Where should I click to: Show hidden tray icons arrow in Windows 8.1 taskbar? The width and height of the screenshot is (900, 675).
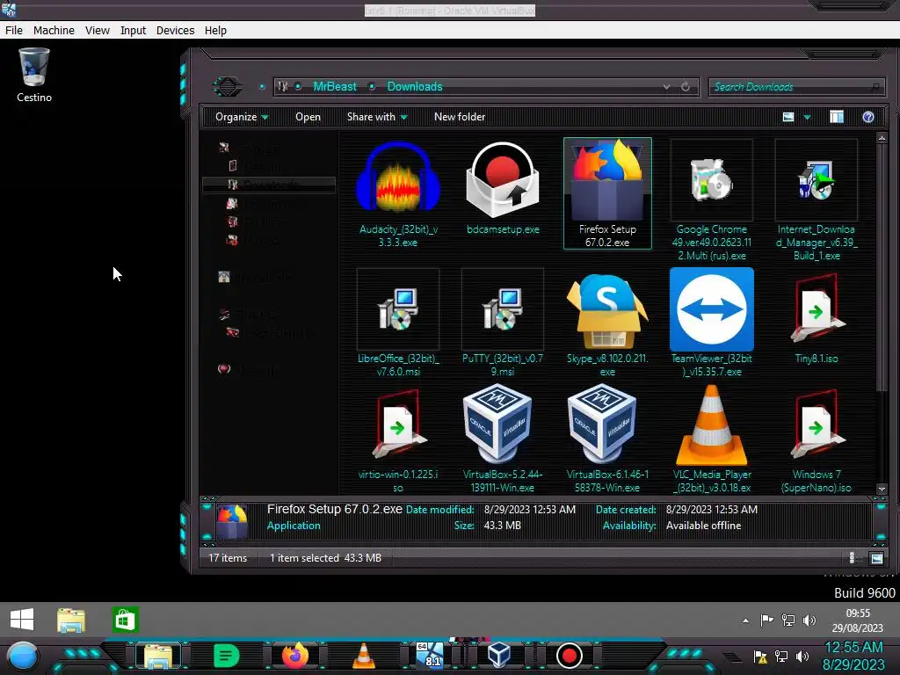click(745, 621)
